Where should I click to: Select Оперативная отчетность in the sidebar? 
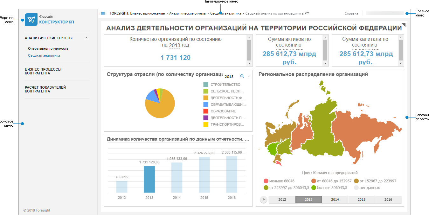(x=48, y=48)
